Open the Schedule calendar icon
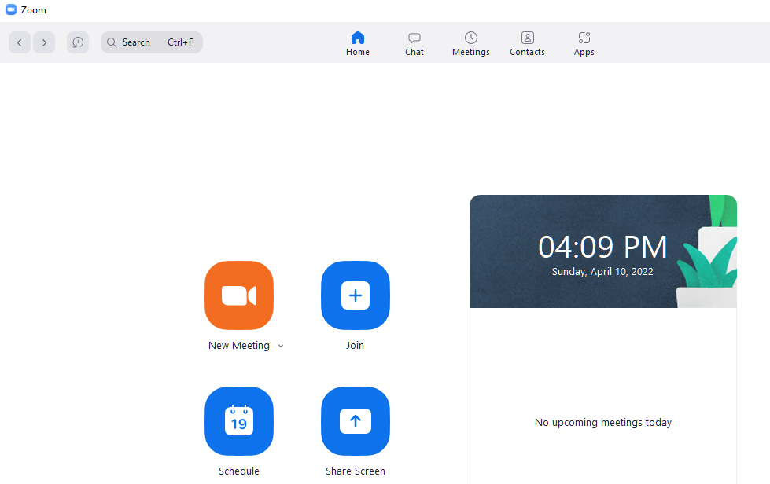Viewport: 770px width, 484px height. [239, 420]
